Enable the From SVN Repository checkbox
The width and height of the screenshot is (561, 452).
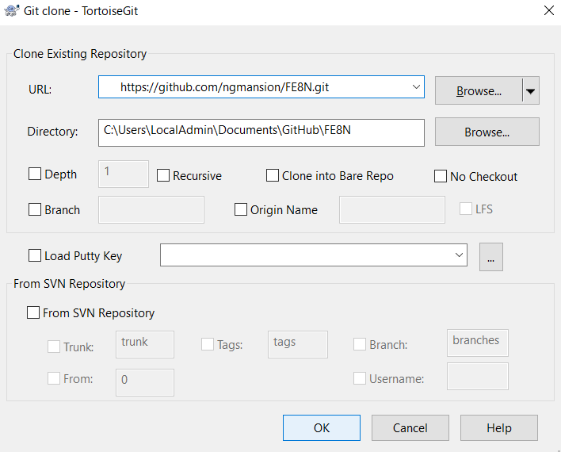[33, 312]
